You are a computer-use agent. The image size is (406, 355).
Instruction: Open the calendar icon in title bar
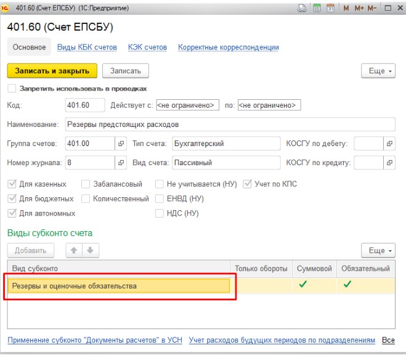coord(331,9)
